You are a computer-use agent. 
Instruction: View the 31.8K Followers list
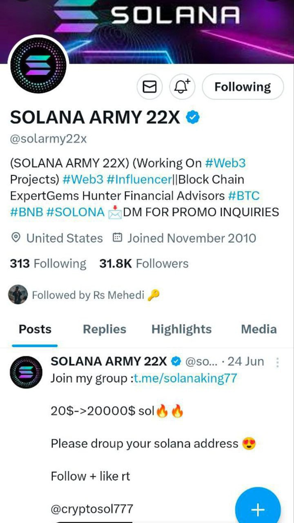point(144,264)
